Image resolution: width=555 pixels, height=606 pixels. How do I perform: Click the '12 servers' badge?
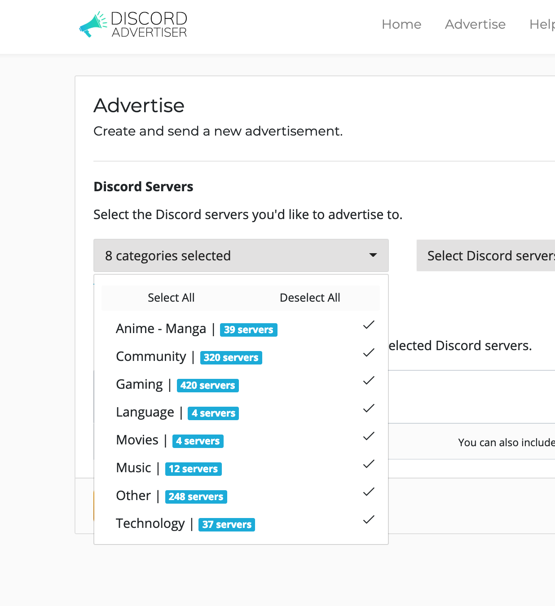[194, 469]
